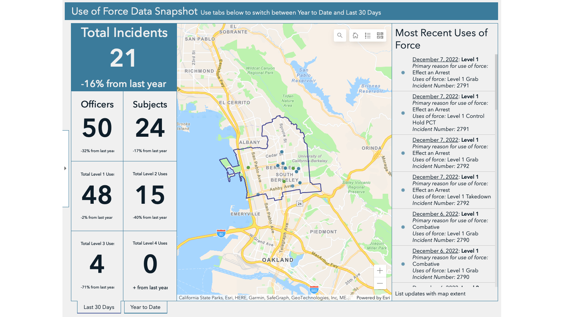Zoom out with the map minus button

(x=380, y=283)
